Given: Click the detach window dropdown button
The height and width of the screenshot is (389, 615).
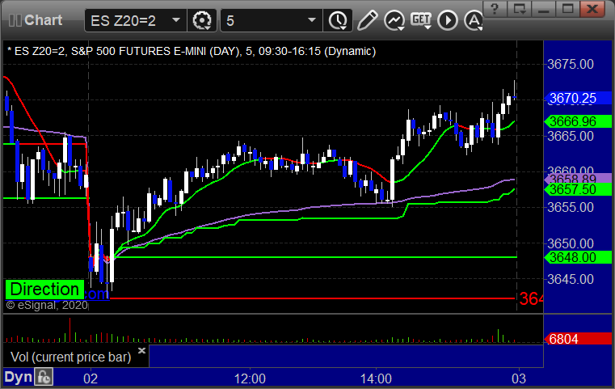Looking at the screenshot, I should click(520, 9).
